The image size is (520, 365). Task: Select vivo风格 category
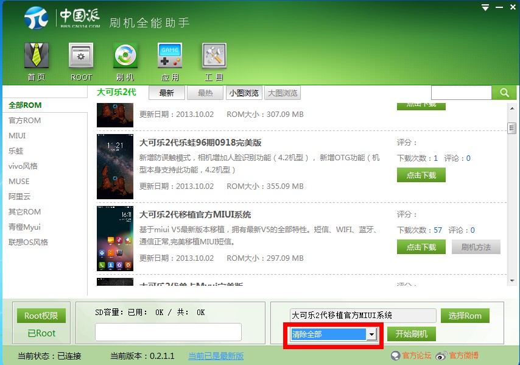click(23, 166)
